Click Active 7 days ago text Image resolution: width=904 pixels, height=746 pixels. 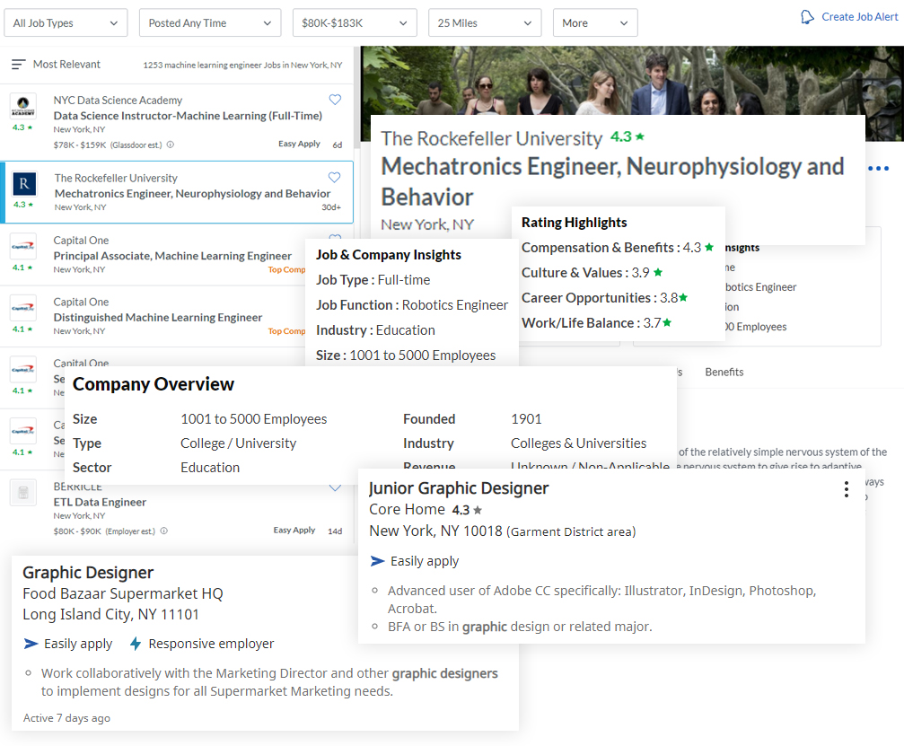[x=66, y=718]
